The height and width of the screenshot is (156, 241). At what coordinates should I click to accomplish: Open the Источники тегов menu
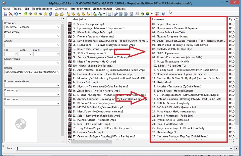[x=80, y=9]
